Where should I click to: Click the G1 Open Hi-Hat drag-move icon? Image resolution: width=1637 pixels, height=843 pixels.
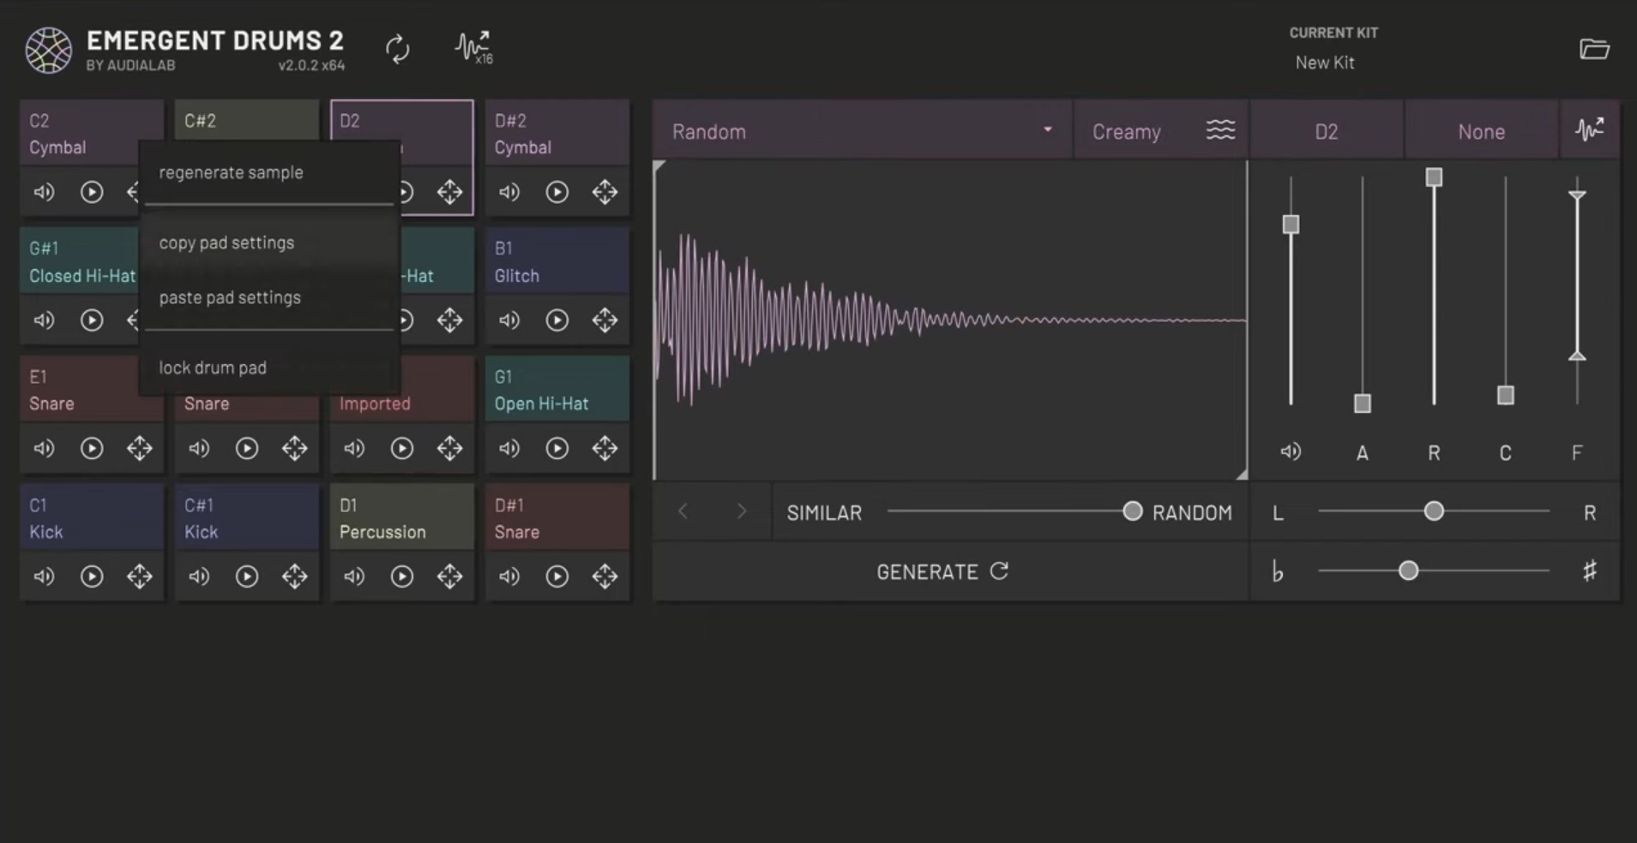coord(605,448)
